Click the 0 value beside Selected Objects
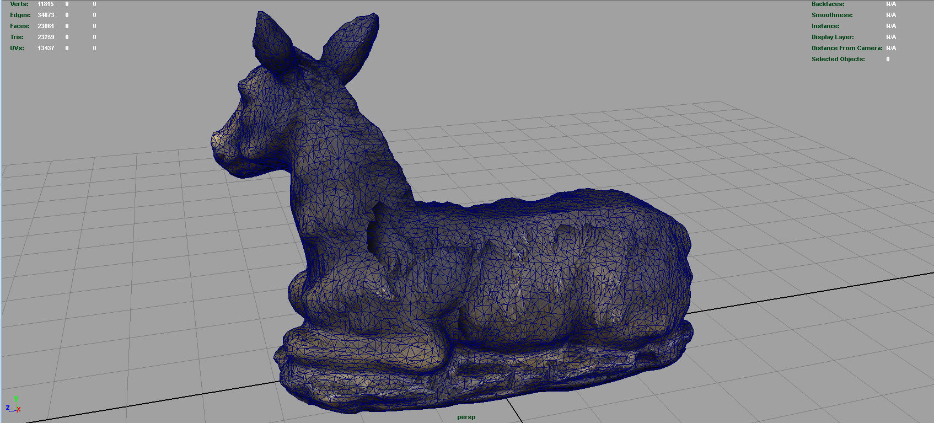This screenshot has width=934, height=423. [x=888, y=59]
